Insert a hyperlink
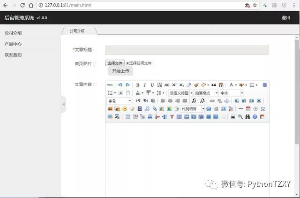The height and width of the screenshot is (198, 300). tap(212, 101)
